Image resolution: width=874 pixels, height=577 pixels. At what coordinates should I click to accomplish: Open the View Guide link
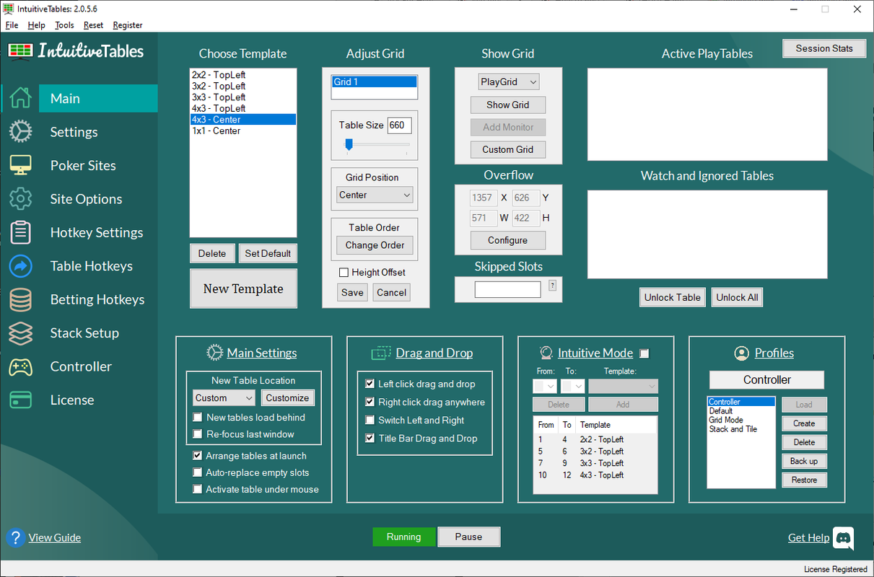[x=55, y=537]
